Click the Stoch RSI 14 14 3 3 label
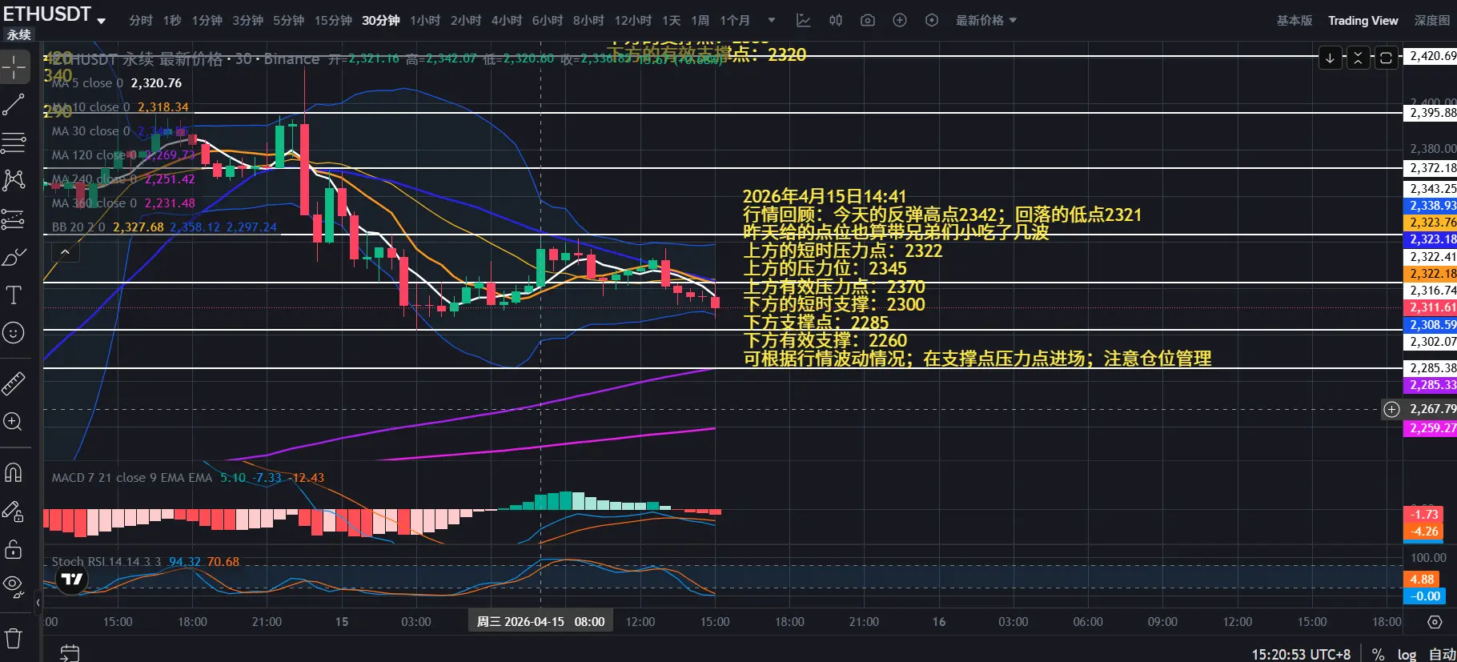The image size is (1457, 662). coord(108,562)
